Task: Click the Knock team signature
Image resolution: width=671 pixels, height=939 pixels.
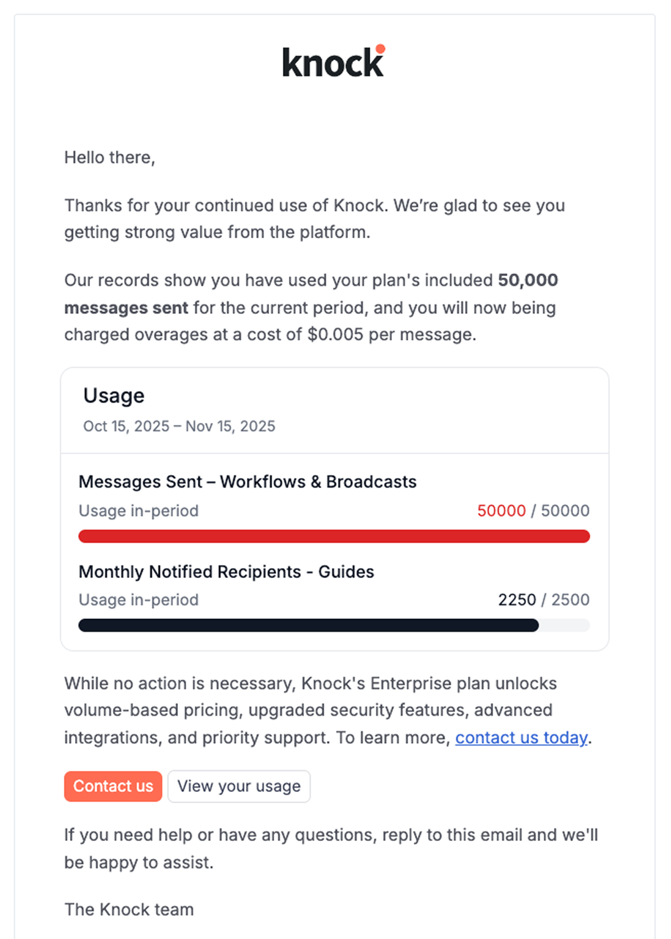Action: point(128,909)
